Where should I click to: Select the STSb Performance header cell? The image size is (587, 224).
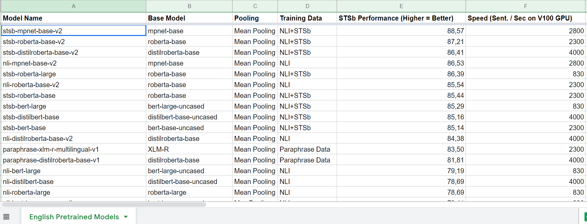pos(401,18)
